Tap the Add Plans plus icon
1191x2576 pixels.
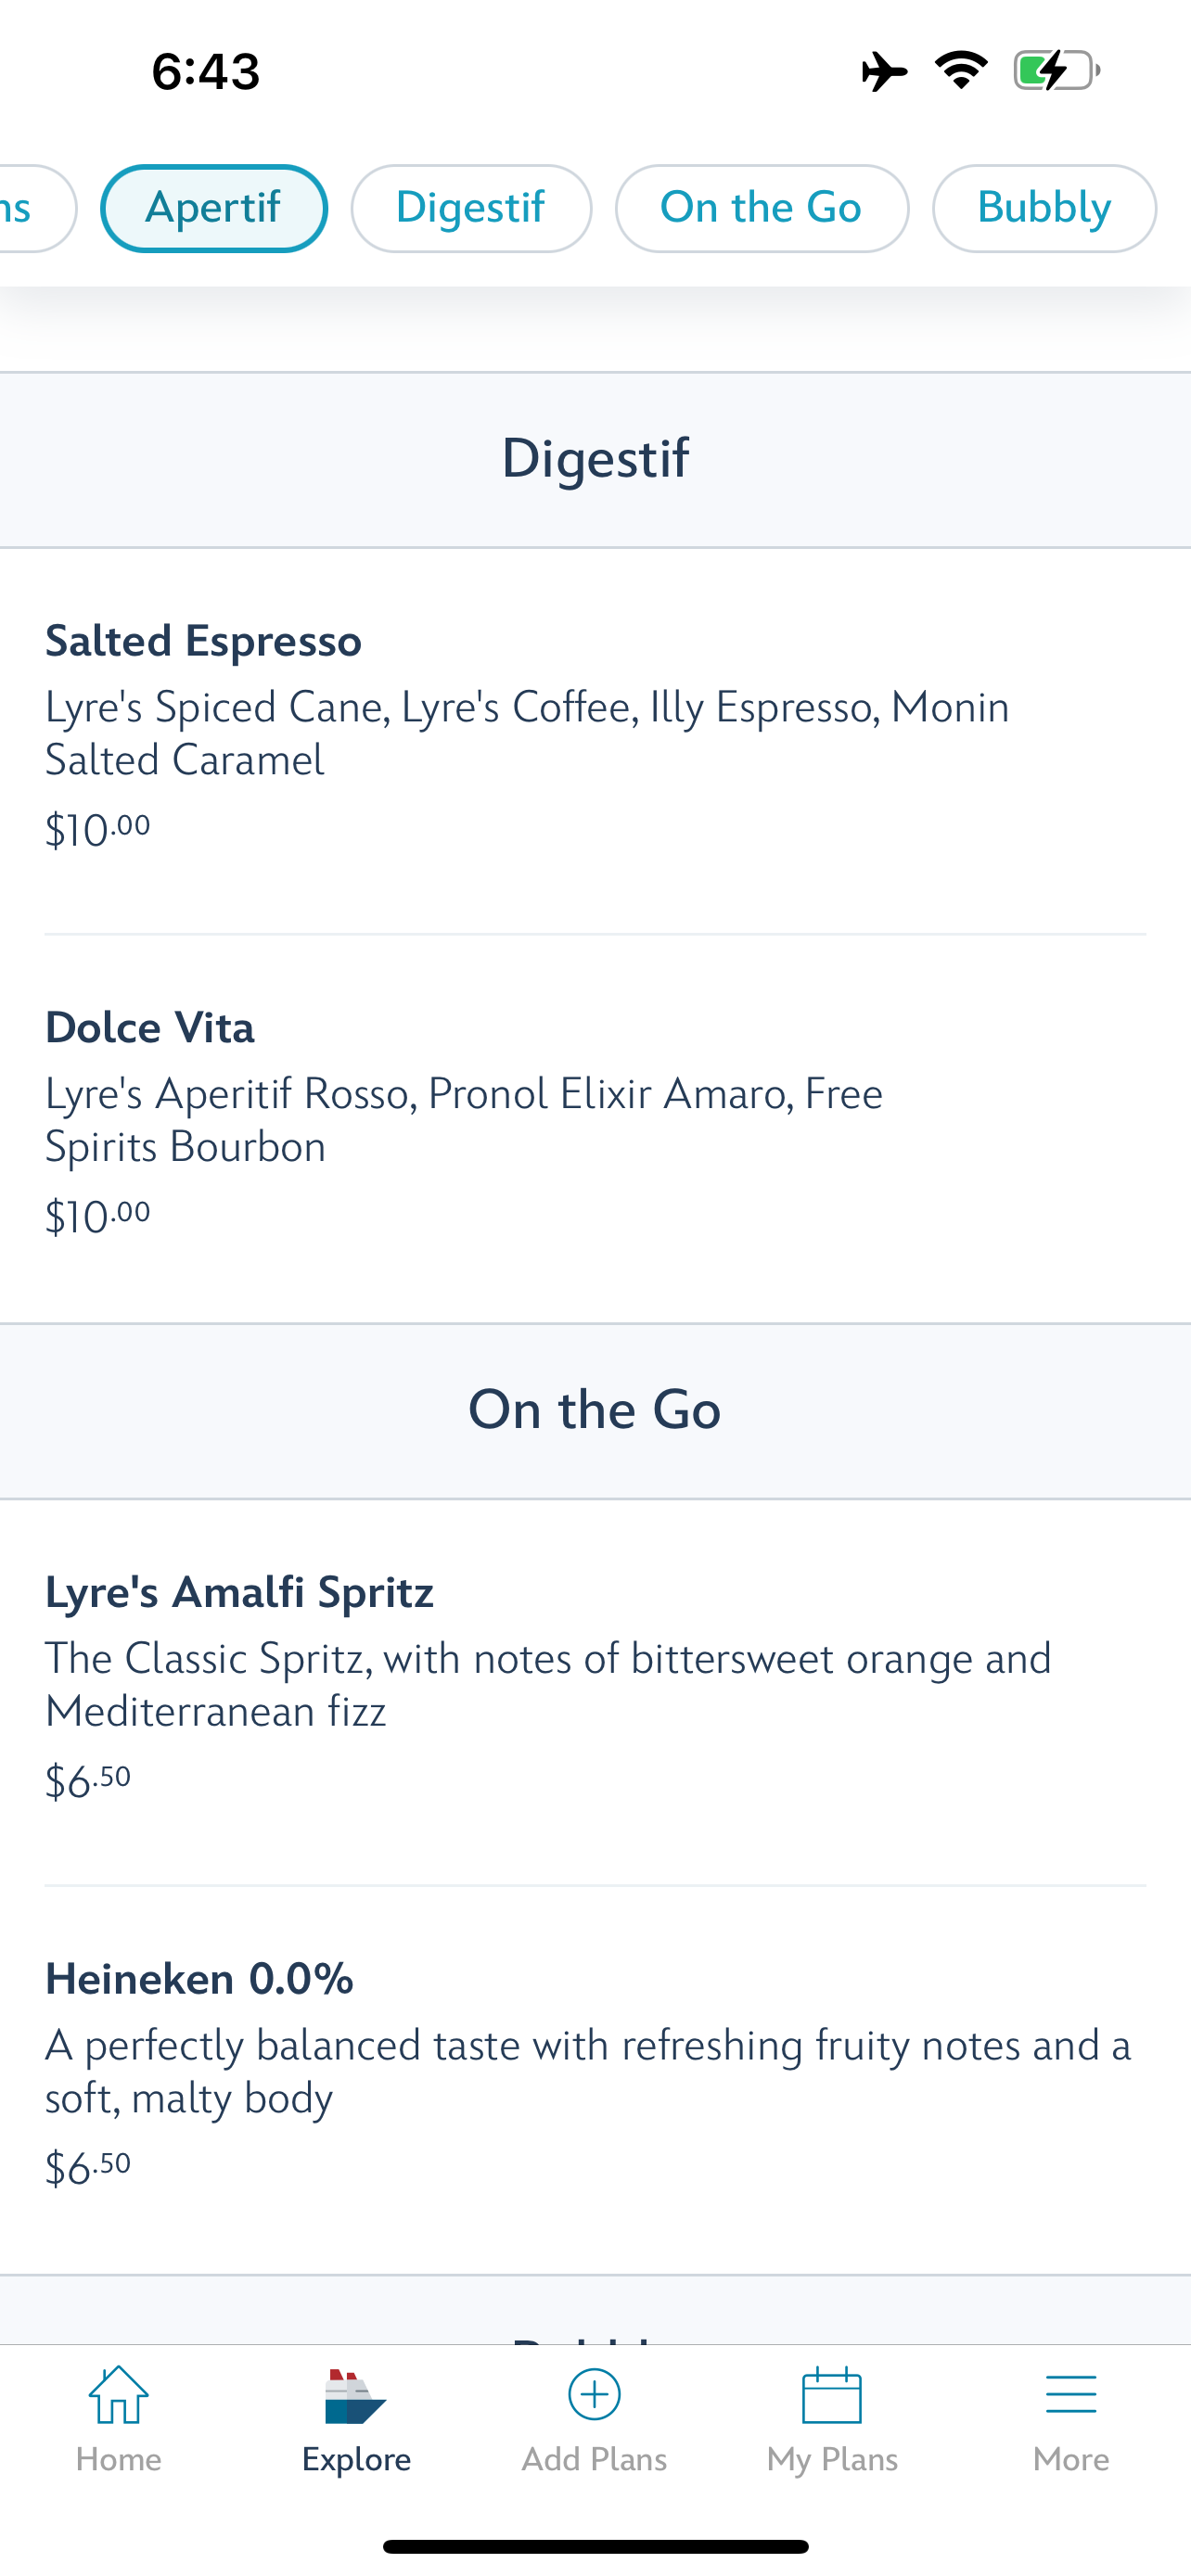pyautogui.click(x=594, y=2395)
